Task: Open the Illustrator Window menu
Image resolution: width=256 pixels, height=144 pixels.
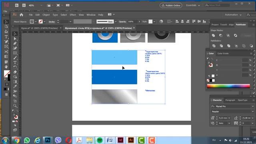Action: pyautogui.click(x=91, y=15)
